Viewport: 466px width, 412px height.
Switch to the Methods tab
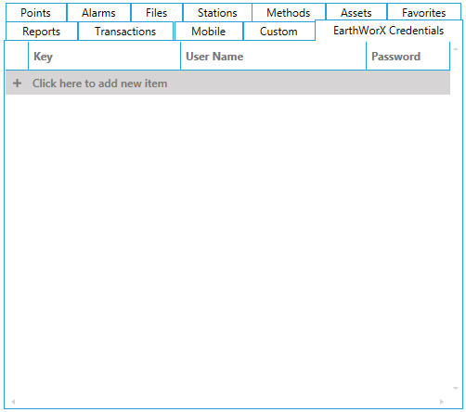(x=289, y=13)
